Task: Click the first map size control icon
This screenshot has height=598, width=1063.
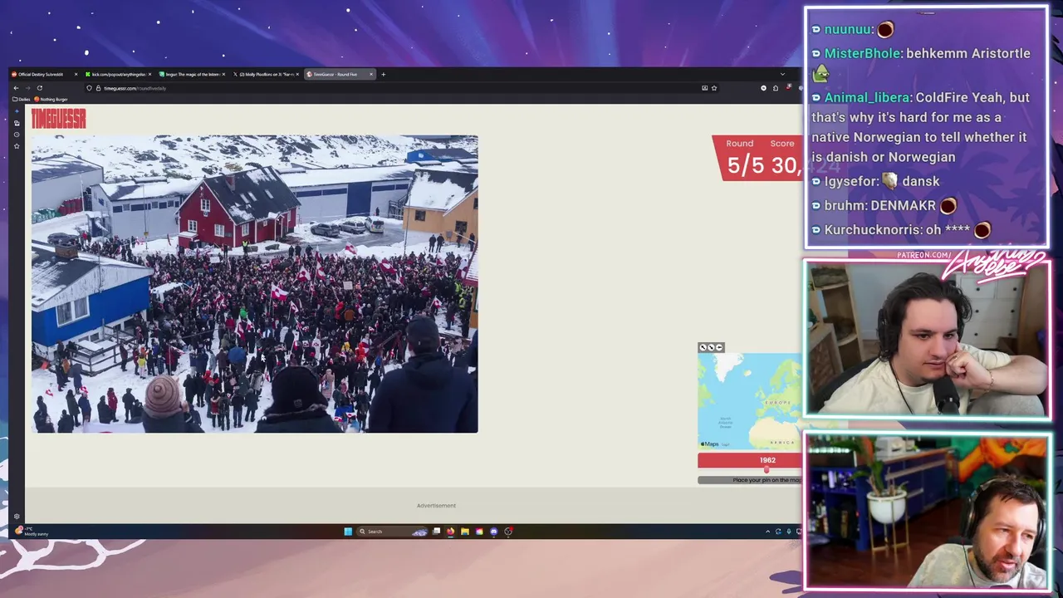Action: coord(703,347)
